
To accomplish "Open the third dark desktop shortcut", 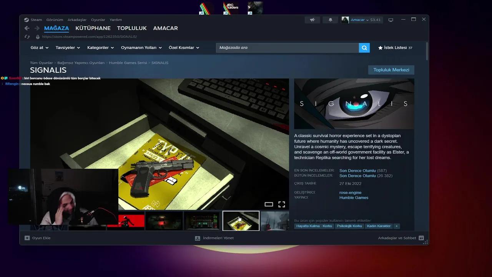I will (x=255, y=8).
